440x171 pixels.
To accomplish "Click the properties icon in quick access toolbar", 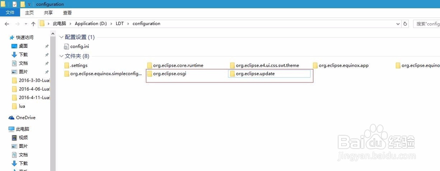I will pyautogui.click(x=15, y=4).
